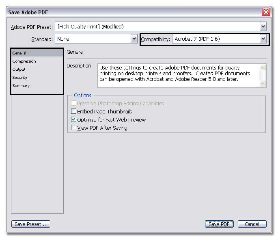The image size is (278, 239).
Task: Click the description scrollbar up arrow
Action: point(263,67)
